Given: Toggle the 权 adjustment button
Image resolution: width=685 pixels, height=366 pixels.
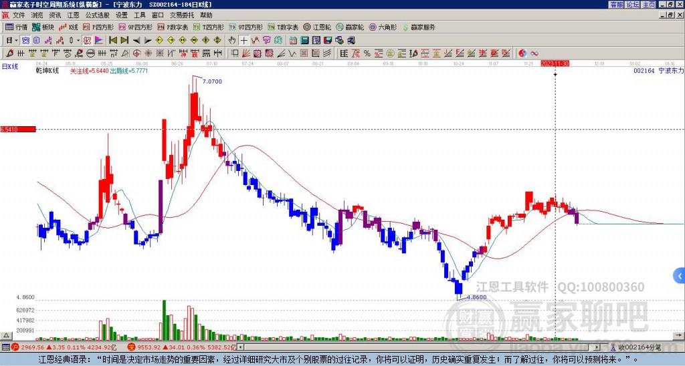Looking at the screenshot, I should [x=87, y=40].
